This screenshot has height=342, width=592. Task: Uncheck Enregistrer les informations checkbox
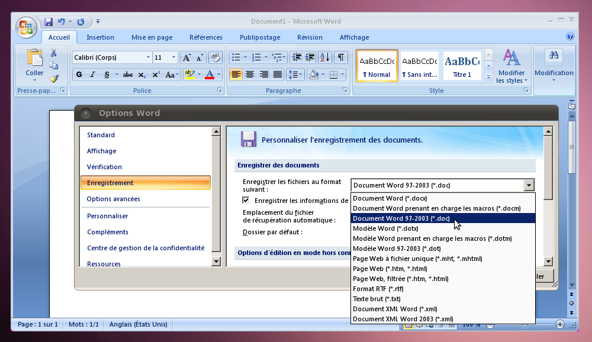click(x=246, y=200)
